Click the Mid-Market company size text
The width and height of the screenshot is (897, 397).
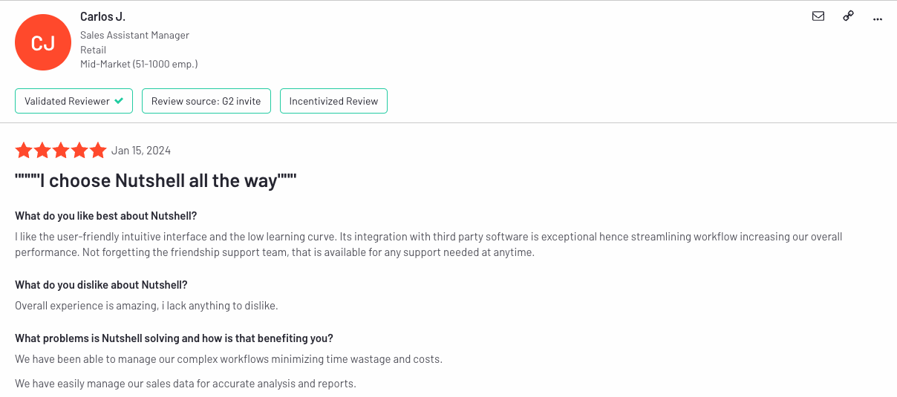[139, 65]
